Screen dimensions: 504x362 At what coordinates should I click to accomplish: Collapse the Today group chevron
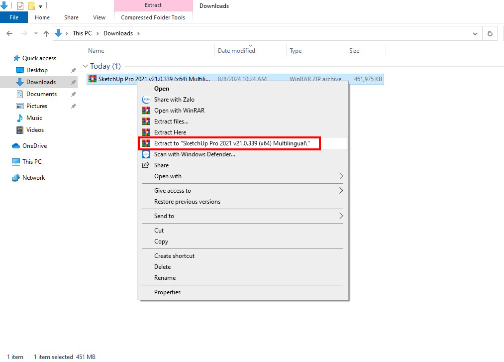[85, 66]
